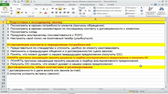
Task: Open the Файл tab
Action: pyautogui.click(x=4, y=5)
